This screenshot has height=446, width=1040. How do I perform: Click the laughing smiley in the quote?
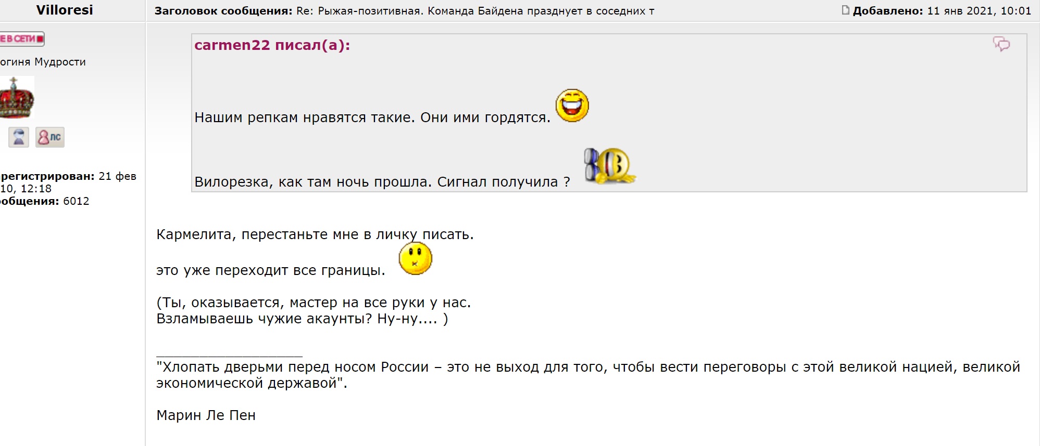(x=572, y=106)
